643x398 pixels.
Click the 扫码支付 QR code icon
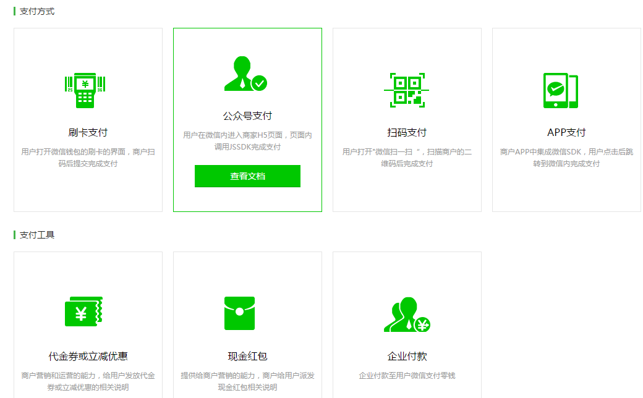(x=406, y=88)
